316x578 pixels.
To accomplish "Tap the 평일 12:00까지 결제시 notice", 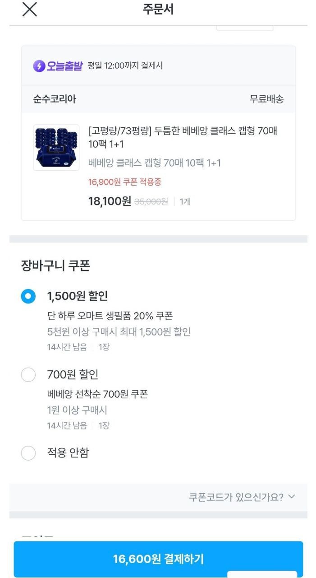I will pyautogui.click(x=125, y=66).
